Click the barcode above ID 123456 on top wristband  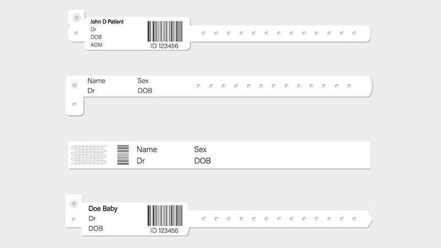pos(165,31)
